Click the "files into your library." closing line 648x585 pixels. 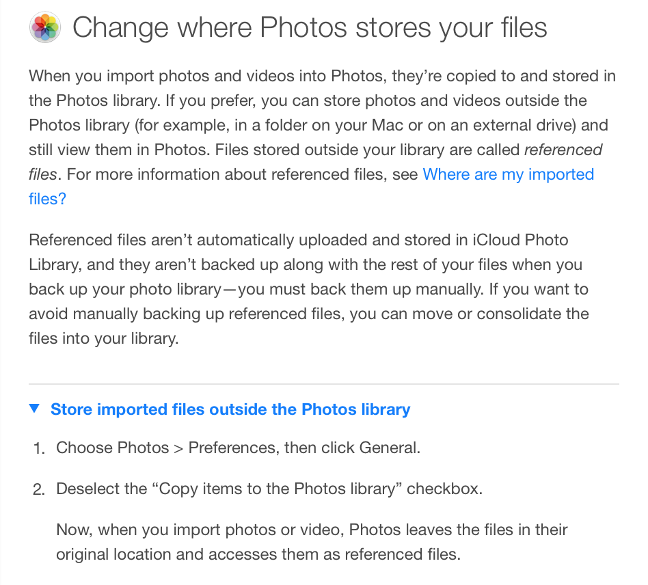(103, 338)
